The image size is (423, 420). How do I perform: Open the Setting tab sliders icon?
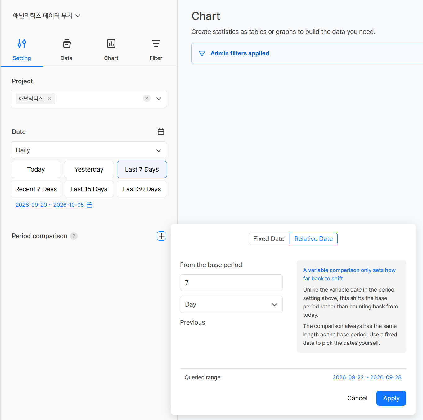(x=22, y=44)
